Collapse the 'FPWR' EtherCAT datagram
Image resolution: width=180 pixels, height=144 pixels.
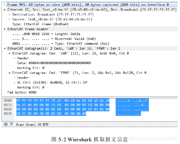point(10,73)
